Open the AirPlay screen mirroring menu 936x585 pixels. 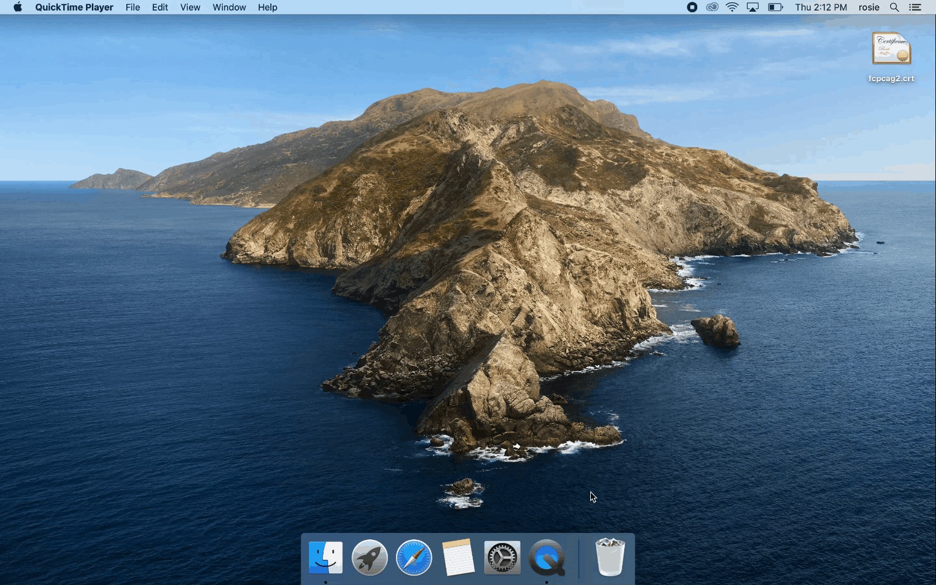[752, 7]
